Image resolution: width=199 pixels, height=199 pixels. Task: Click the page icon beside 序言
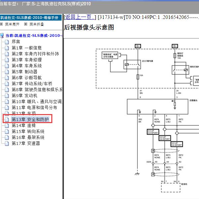click(7, 42)
